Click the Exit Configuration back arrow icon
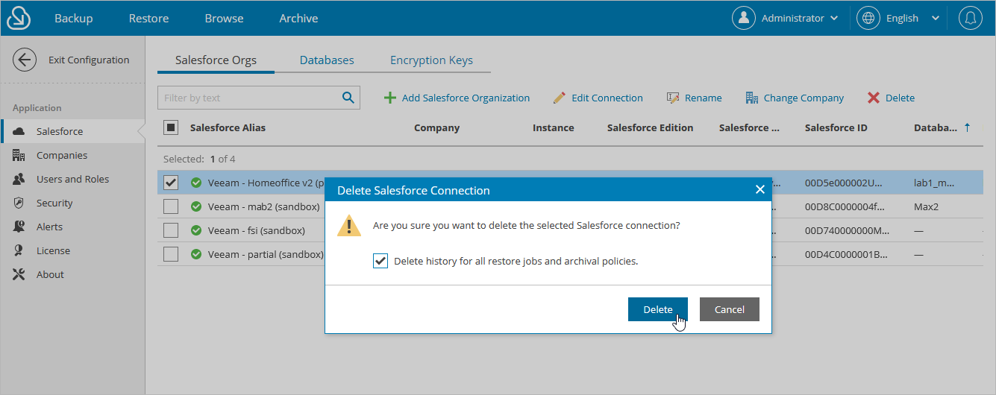Screen dimensions: 996x395 click(25, 60)
